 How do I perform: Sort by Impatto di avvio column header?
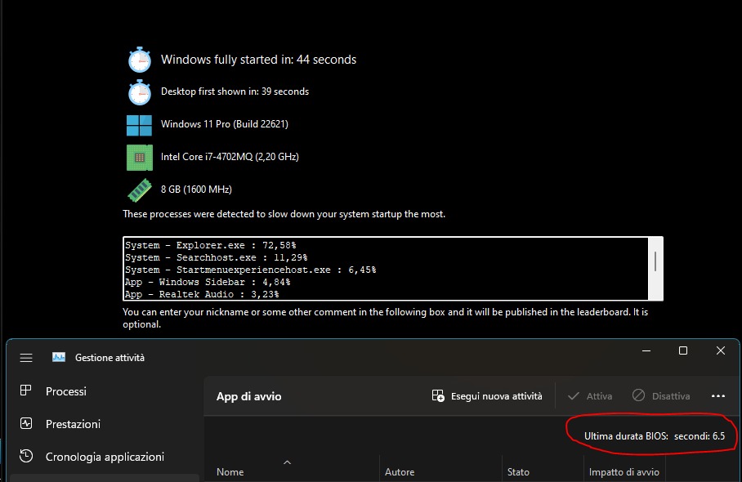point(624,471)
